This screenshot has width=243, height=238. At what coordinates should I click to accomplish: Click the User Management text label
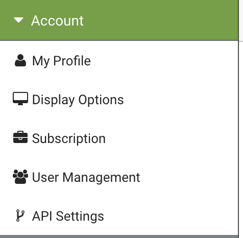click(86, 177)
